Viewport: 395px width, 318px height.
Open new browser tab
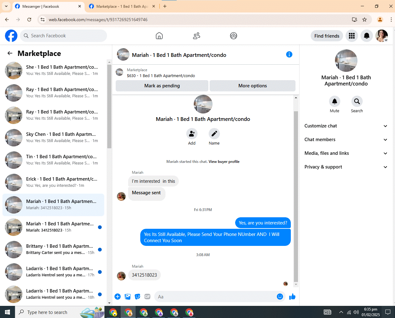pyautogui.click(x=165, y=6)
